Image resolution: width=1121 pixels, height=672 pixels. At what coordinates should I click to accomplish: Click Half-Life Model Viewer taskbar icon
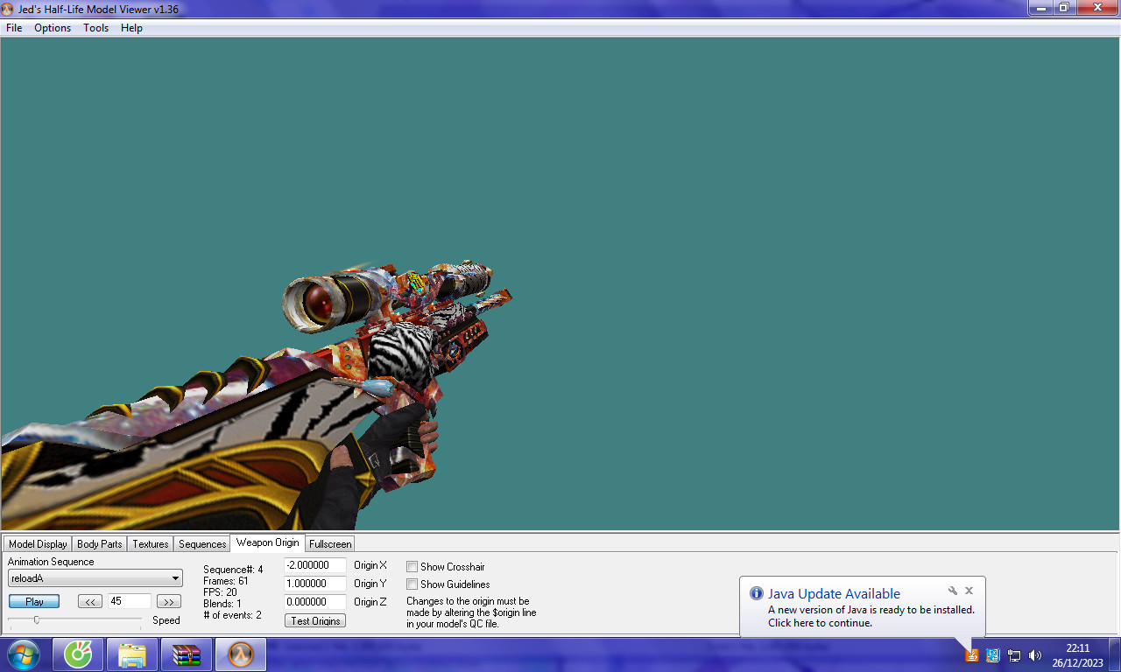(239, 654)
